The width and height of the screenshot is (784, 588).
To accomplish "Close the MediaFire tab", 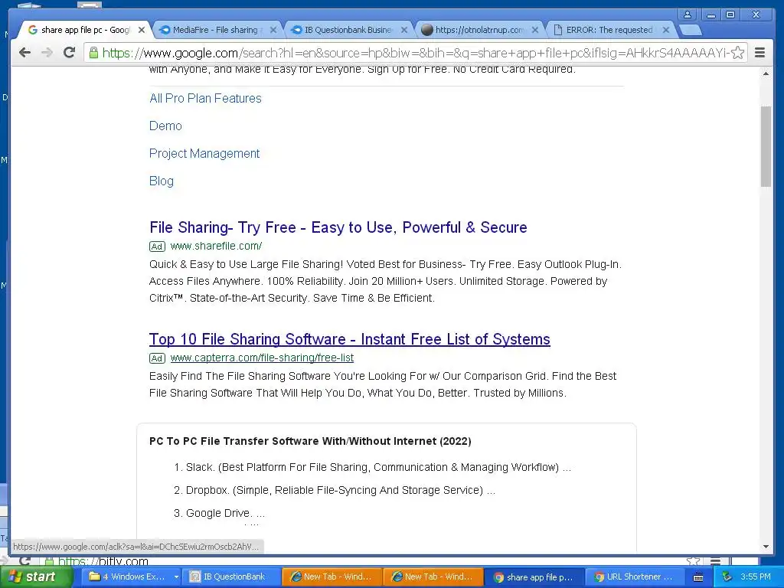I will click(273, 30).
